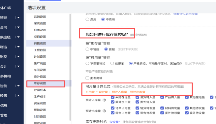Select 不需要管控 for 可用量

(x=87, y=63)
